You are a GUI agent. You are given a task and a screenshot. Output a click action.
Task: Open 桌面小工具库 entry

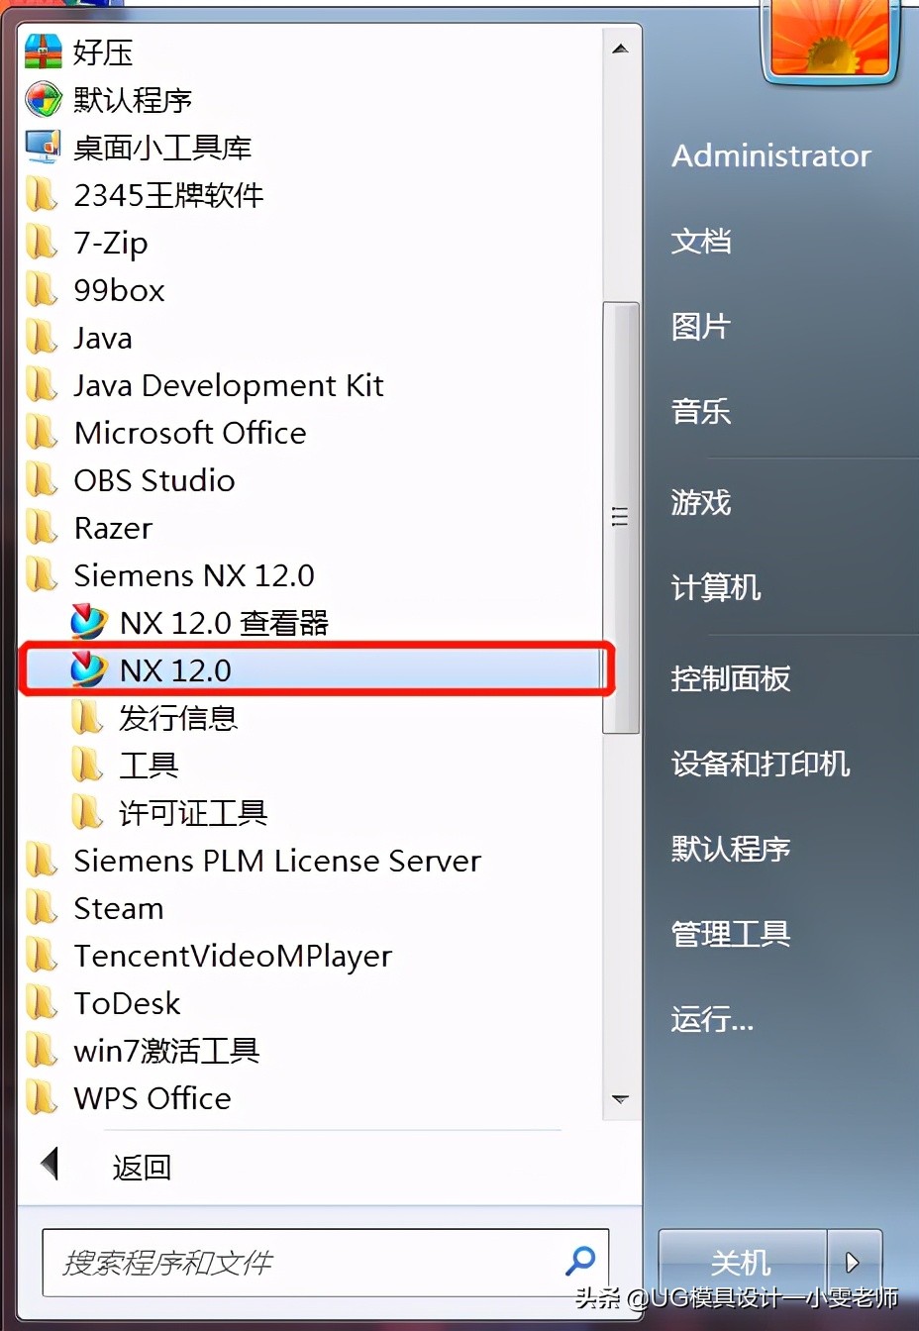click(162, 148)
